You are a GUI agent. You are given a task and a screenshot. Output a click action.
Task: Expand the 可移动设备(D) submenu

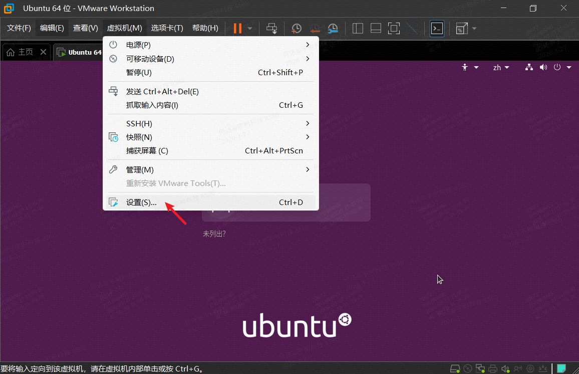click(211, 59)
